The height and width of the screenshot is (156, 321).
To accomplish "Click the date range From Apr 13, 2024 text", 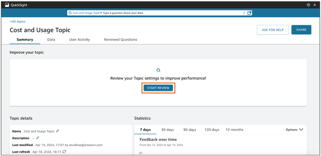I will pos(161,145).
